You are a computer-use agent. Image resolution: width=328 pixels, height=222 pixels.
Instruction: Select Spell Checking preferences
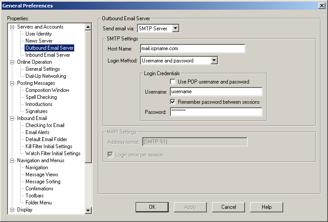(x=41, y=97)
